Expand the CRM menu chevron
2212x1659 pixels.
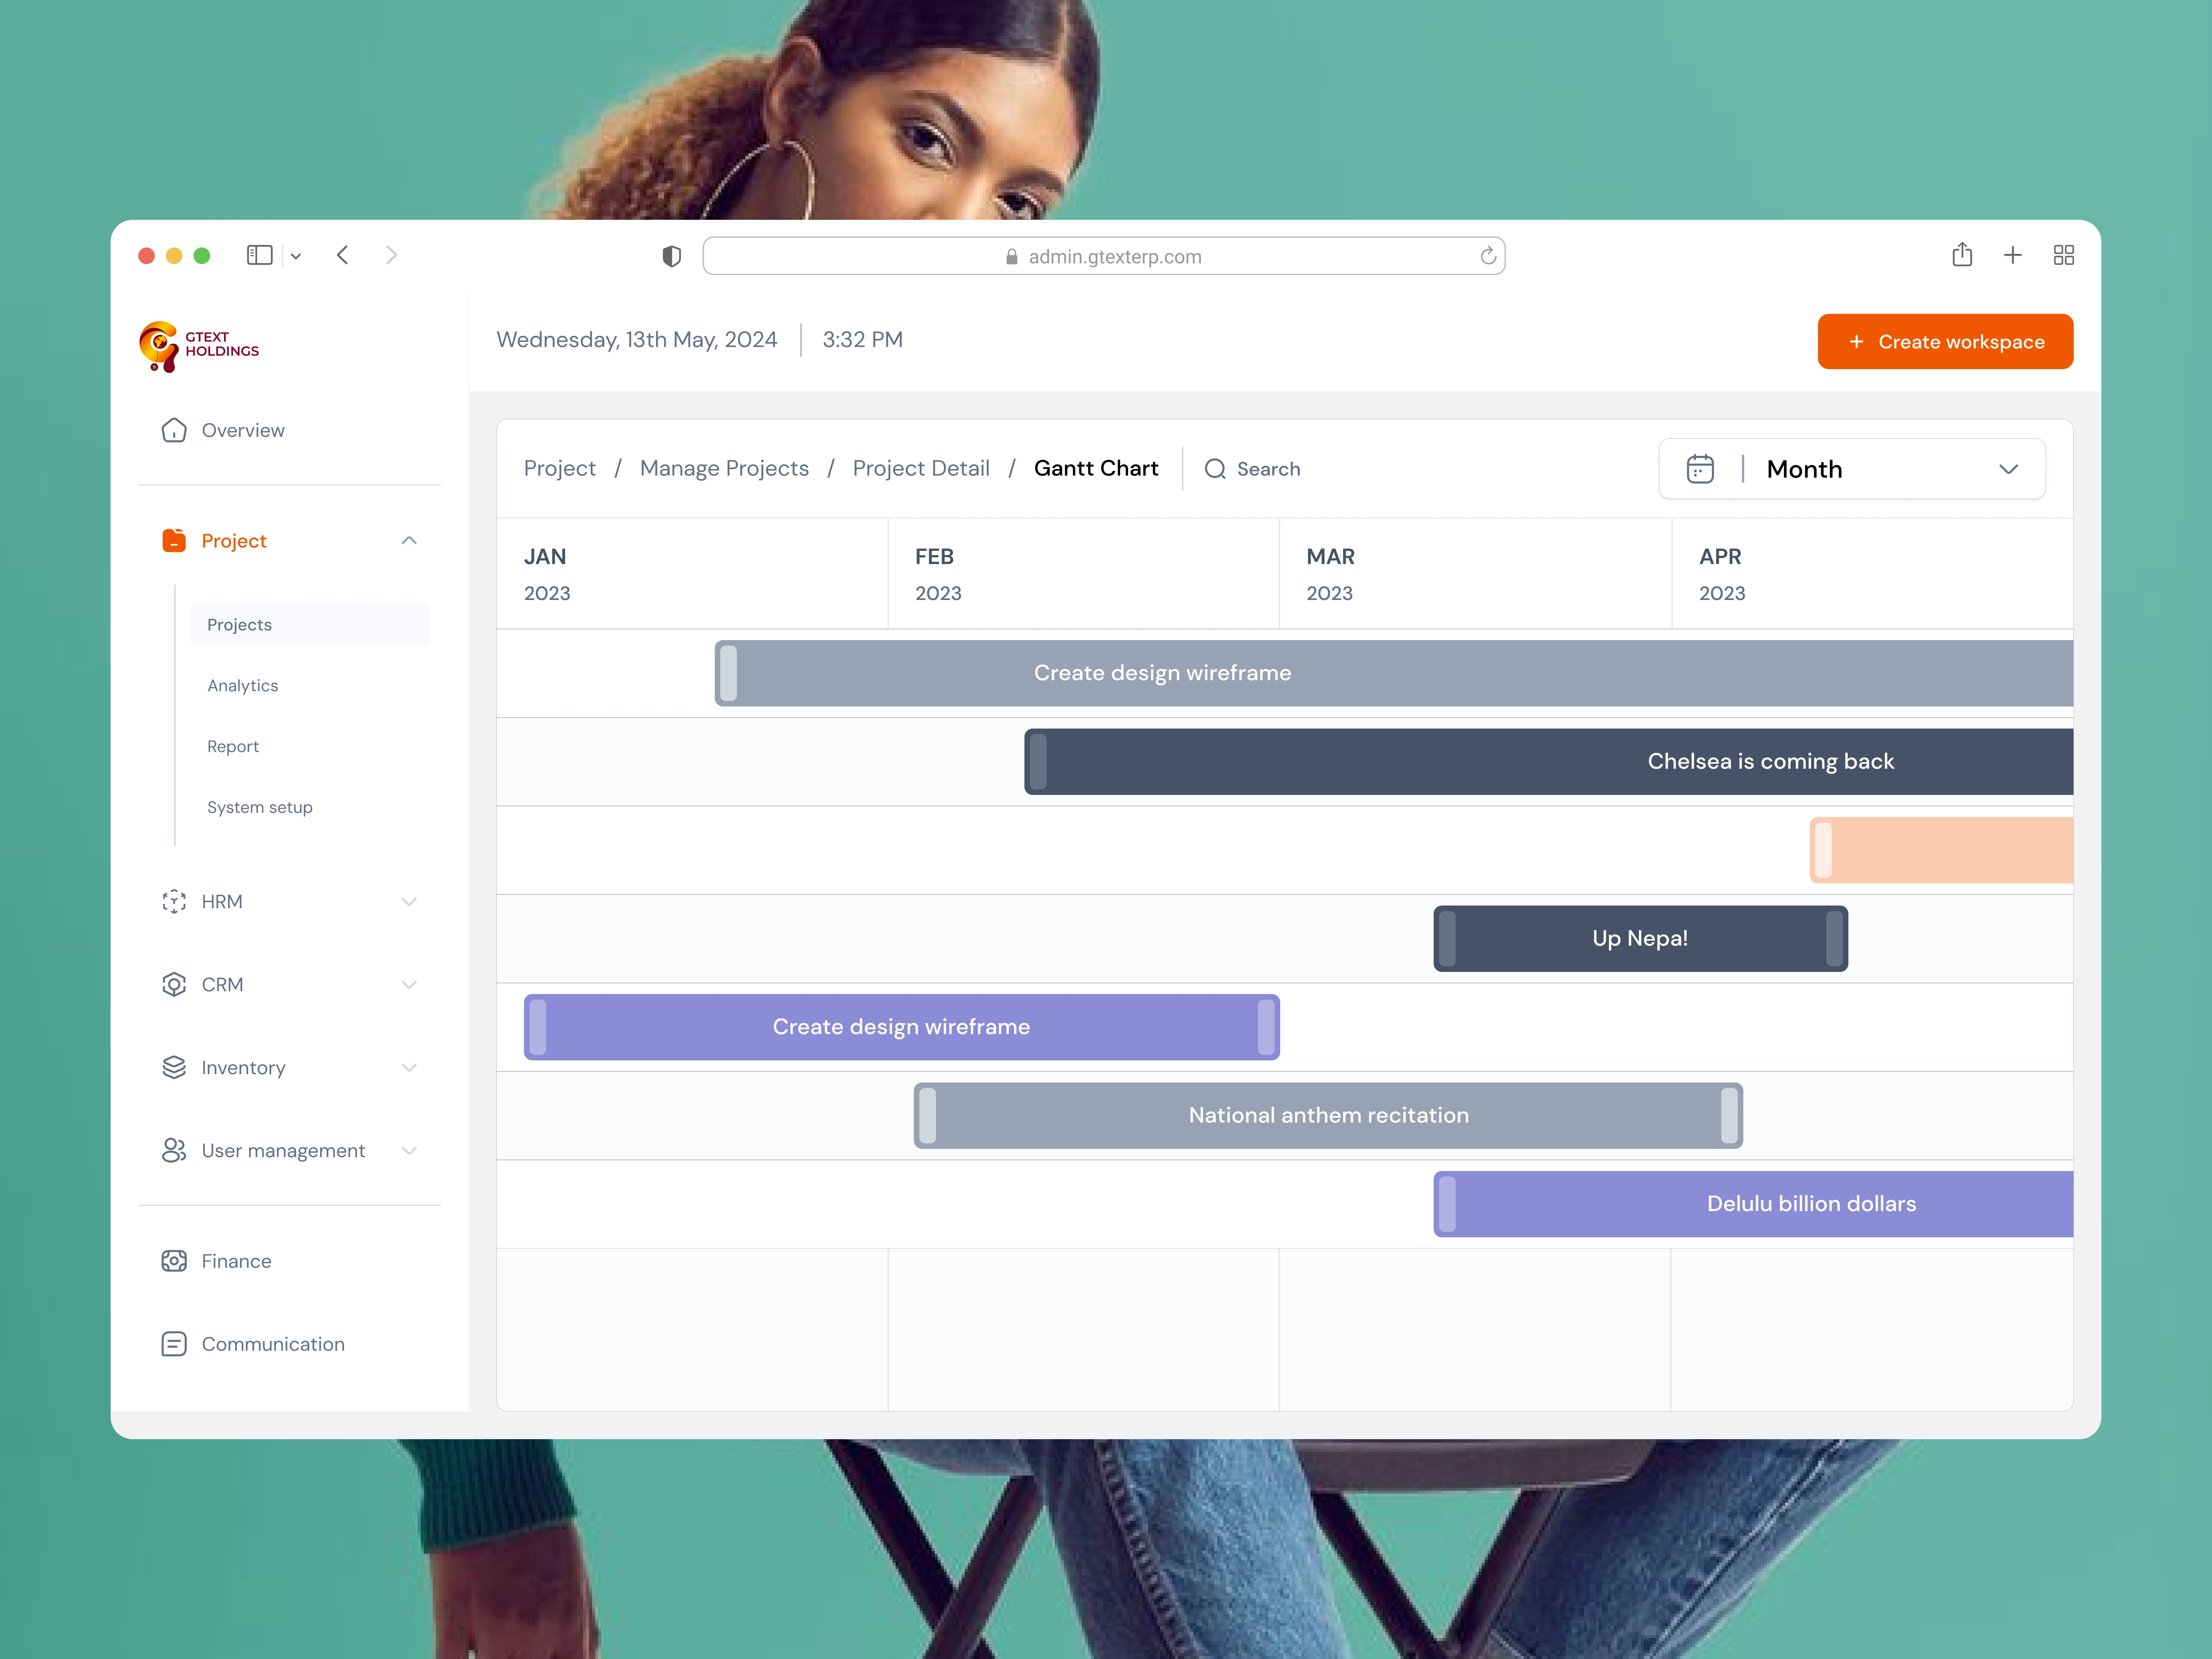click(409, 985)
